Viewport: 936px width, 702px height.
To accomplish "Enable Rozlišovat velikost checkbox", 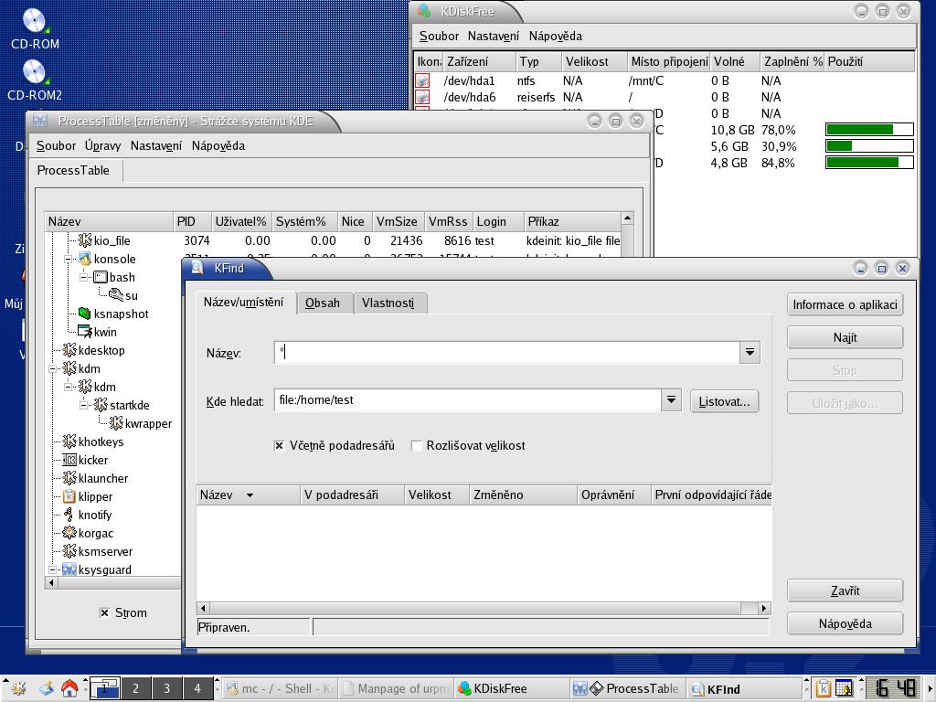I will pos(417,446).
